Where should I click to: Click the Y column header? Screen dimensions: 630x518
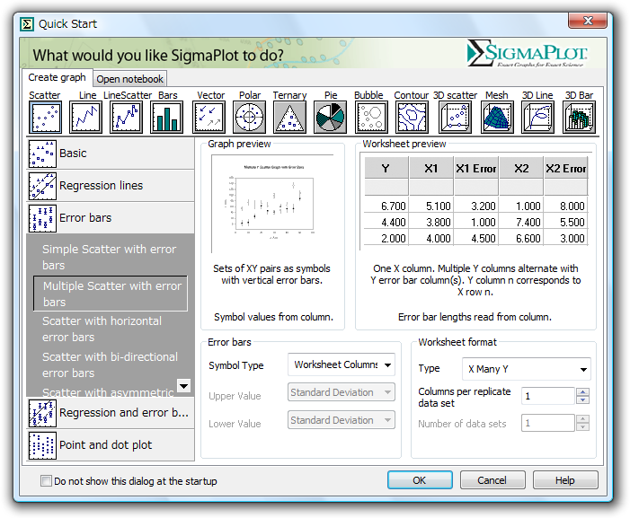click(386, 168)
